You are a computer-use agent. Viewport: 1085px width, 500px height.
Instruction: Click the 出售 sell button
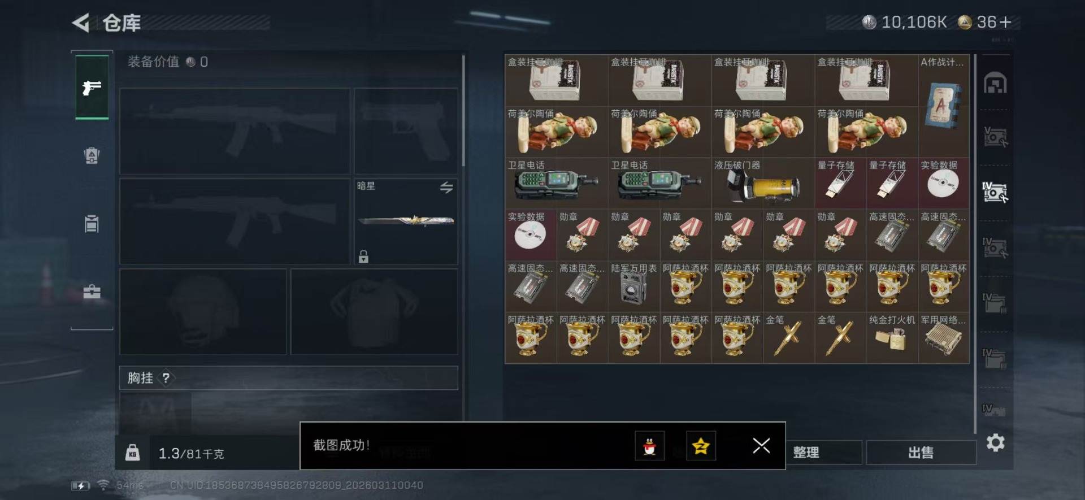click(921, 453)
